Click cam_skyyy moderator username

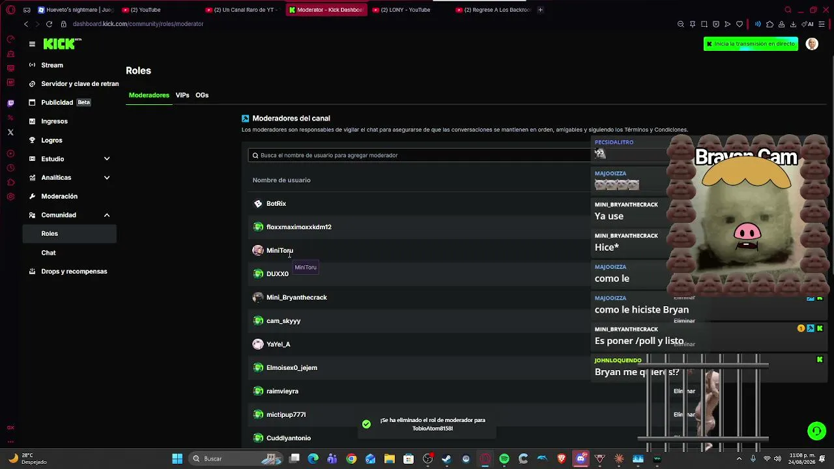pos(283,321)
